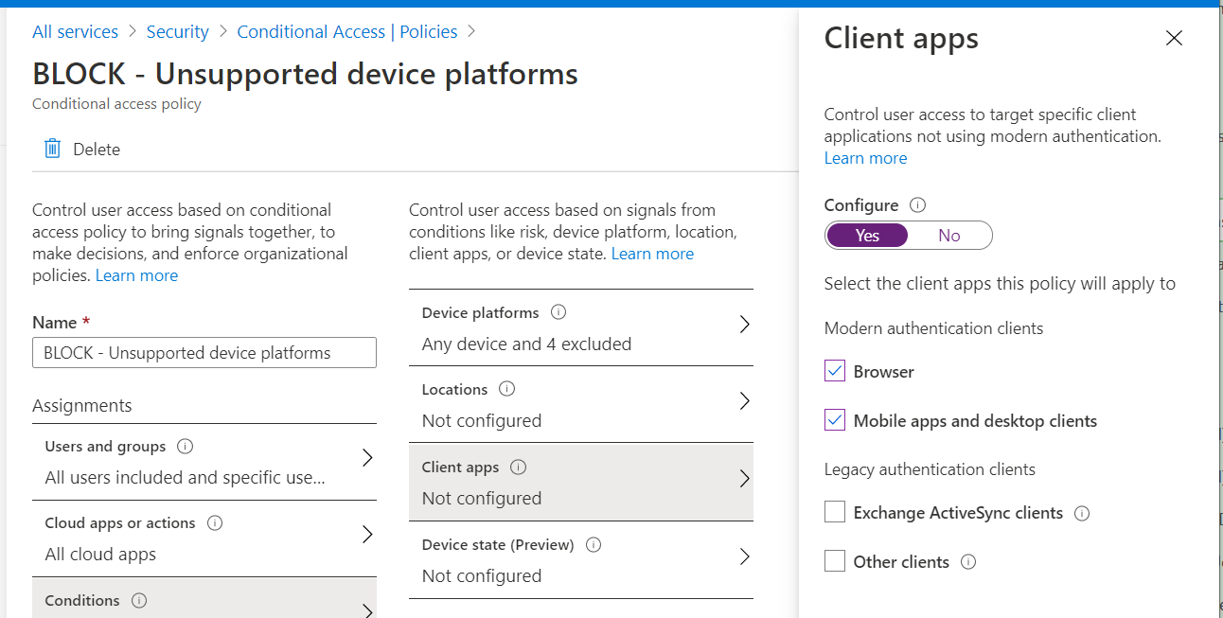
Task: Uncheck the Browser checkbox
Action: [835, 371]
